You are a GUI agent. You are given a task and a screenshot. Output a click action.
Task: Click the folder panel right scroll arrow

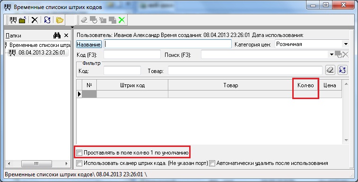pyautogui.click(x=66, y=164)
